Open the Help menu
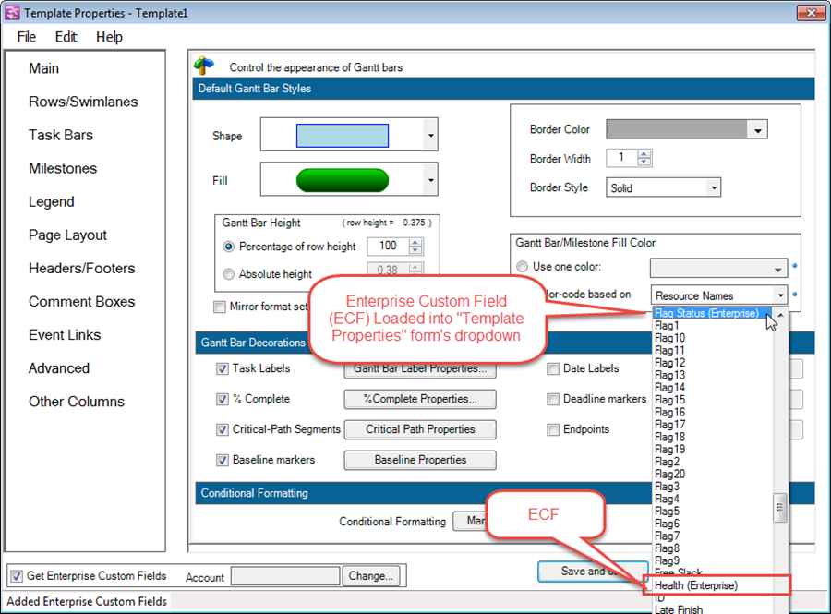This screenshot has width=831, height=614. tap(109, 37)
